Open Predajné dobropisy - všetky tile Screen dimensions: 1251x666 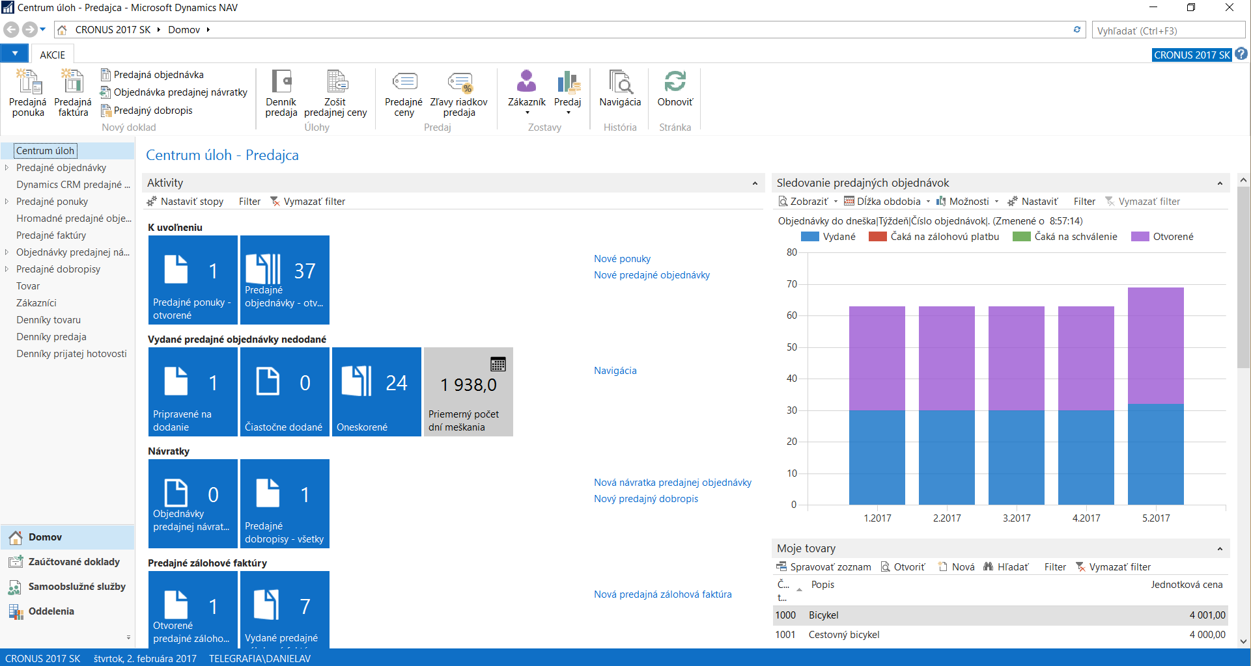285,503
